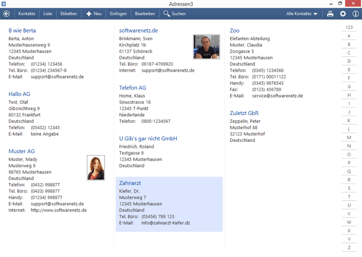Expand the Alle Kontakte dropdown
Image resolution: width=362 pixels, height=257 pixels.
(302, 13)
